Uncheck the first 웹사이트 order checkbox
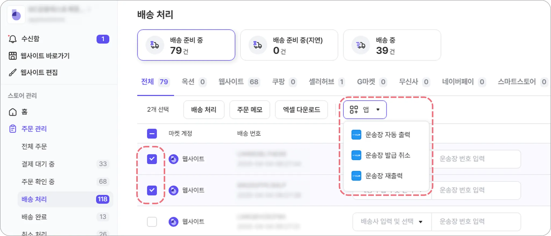 pyautogui.click(x=152, y=159)
